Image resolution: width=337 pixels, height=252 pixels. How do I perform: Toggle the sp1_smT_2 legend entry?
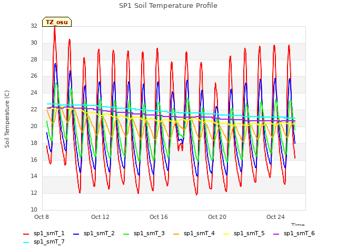click(x=94, y=233)
